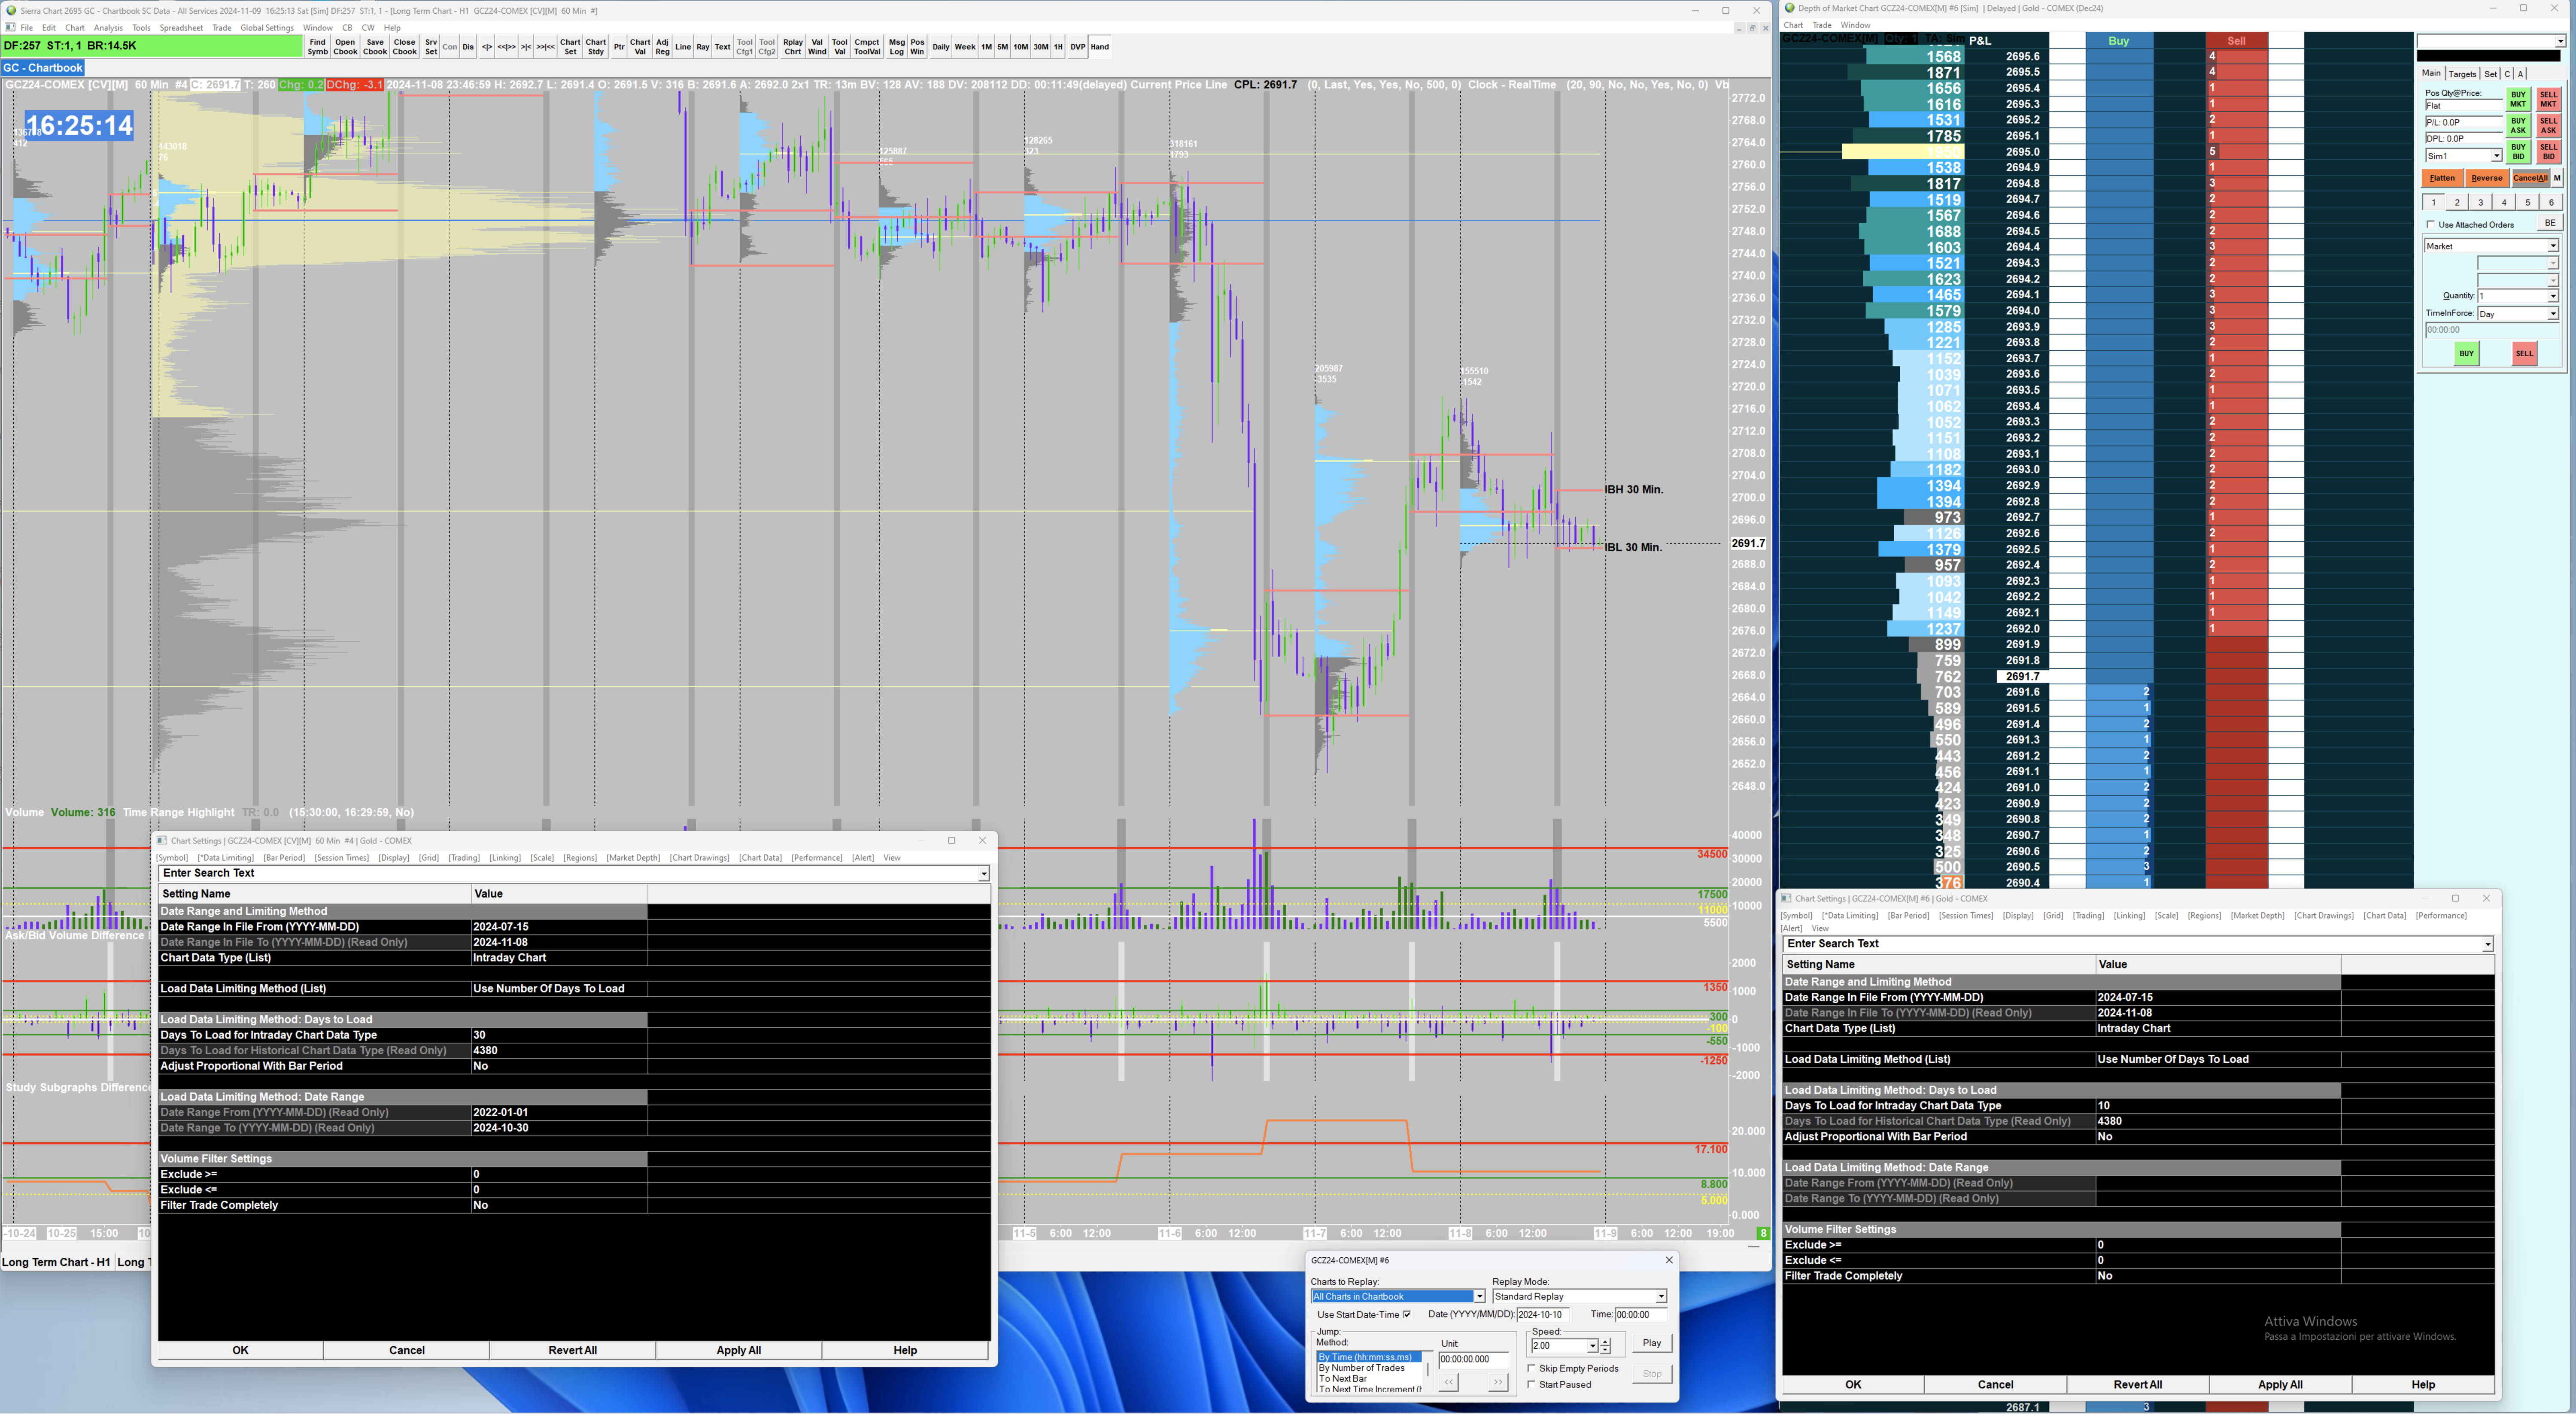This screenshot has height=1414, width=2576.
Task: Select the Ray drawing tool
Action: point(702,47)
